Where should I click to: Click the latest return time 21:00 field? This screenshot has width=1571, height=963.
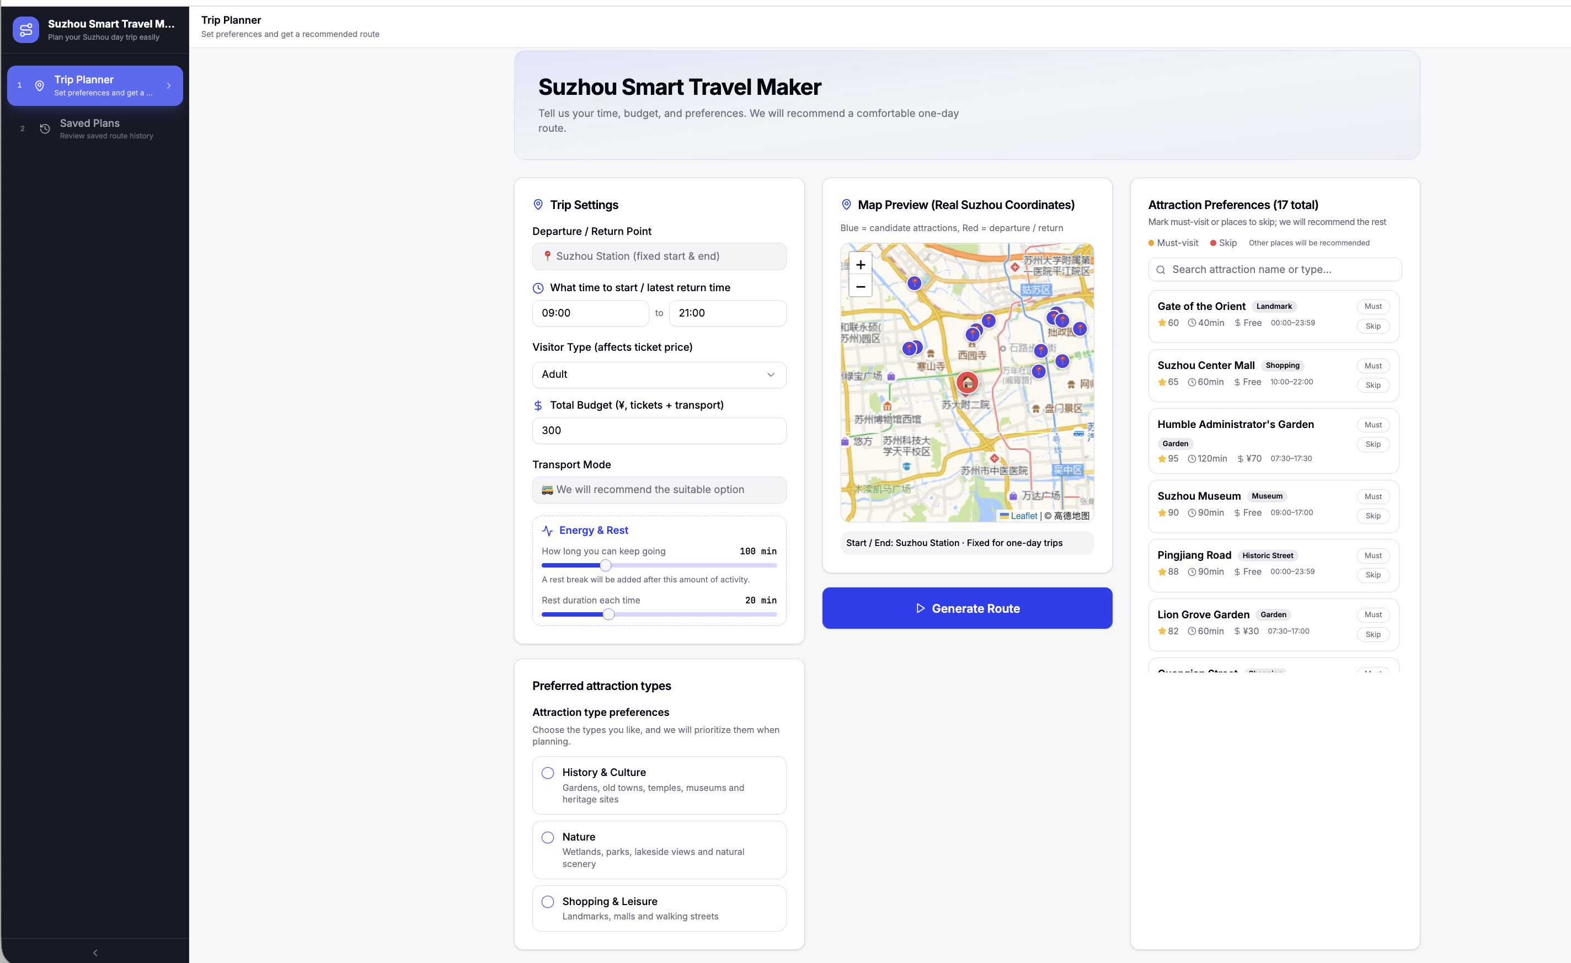tap(728, 313)
